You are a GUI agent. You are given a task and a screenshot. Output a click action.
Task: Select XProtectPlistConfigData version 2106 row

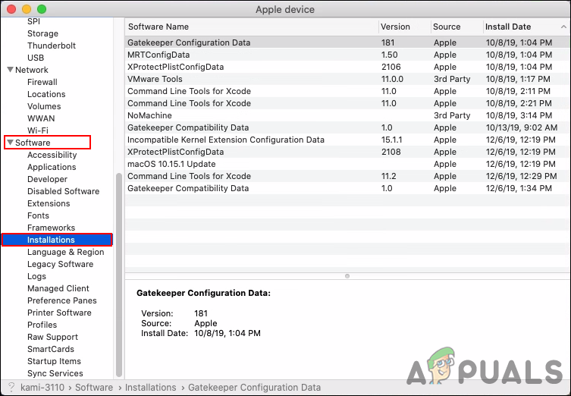click(x=347, y=67)
